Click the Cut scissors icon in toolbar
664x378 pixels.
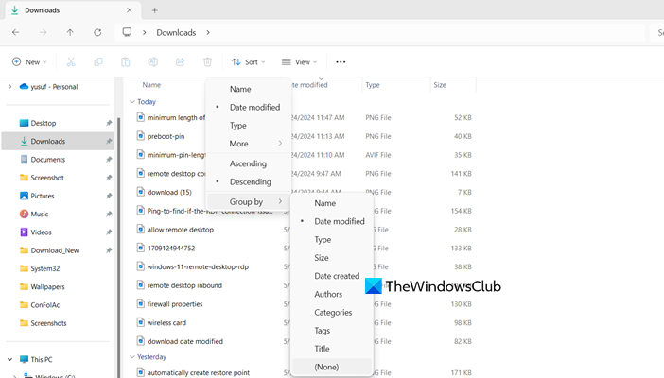[x=71, y=61]
